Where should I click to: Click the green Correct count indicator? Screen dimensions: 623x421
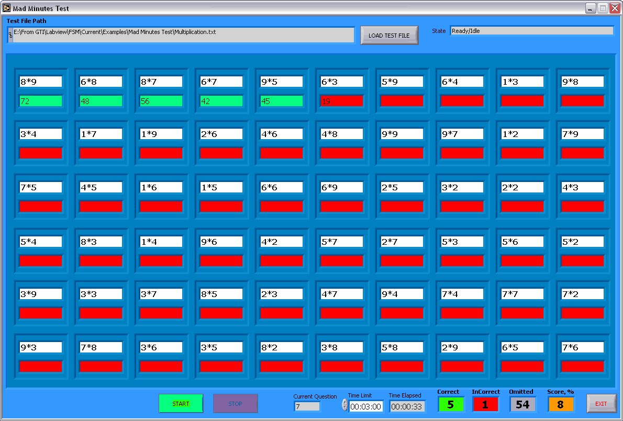(x=451, y=404)
